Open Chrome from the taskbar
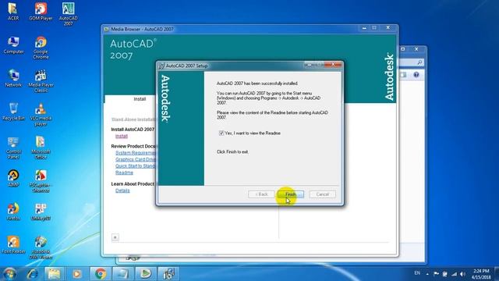 coord(101,274)
